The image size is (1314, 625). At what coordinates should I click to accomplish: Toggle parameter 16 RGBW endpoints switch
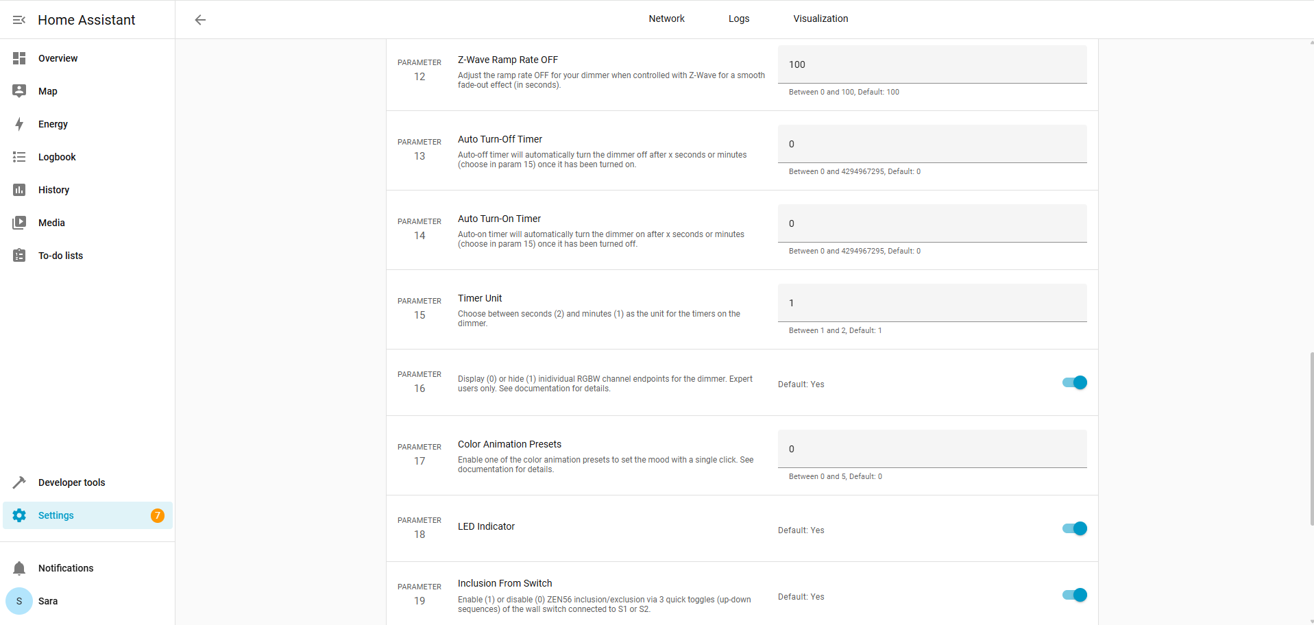pyautogui.click(x=1074, y=382)
